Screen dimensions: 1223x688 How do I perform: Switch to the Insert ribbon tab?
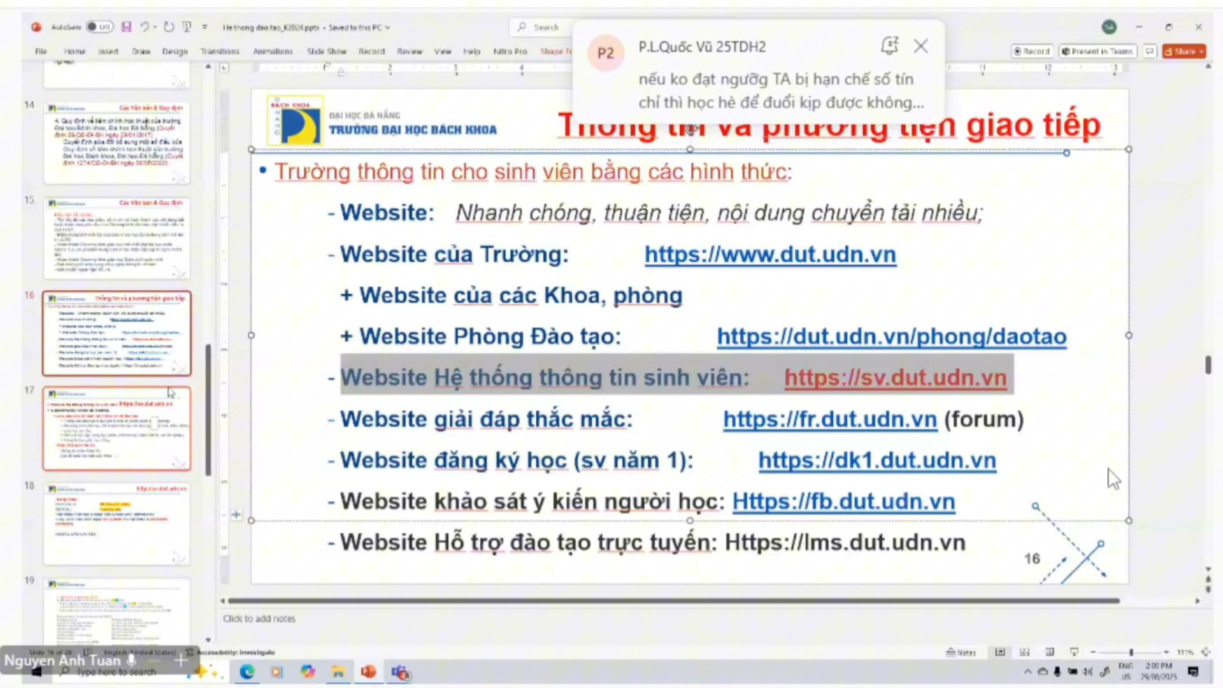click(x=108, y=51)
